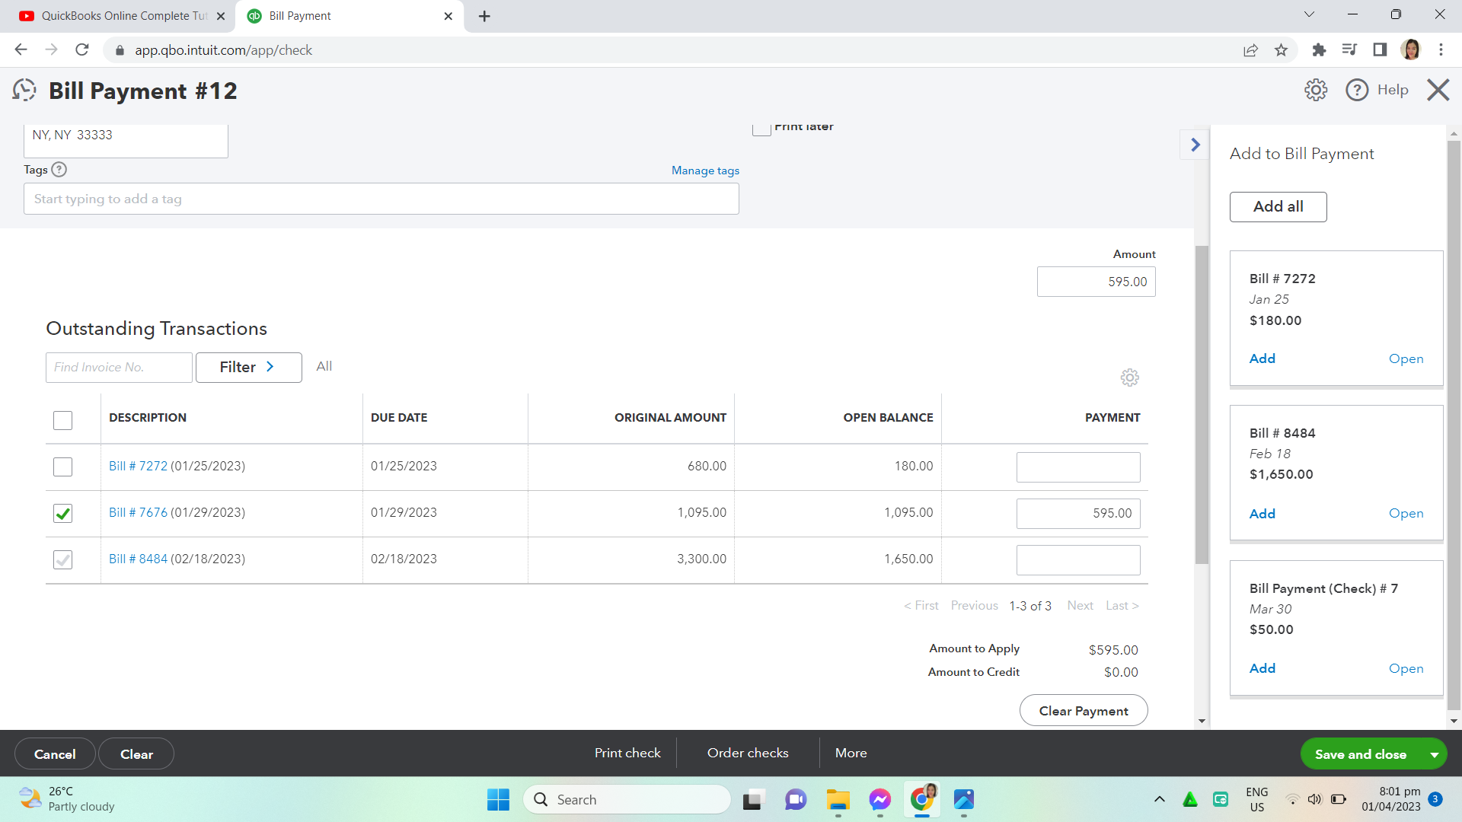Open the Bill # 7676 link in table
This screenshot has height=822, width=1462.
(x=138, y=512)
